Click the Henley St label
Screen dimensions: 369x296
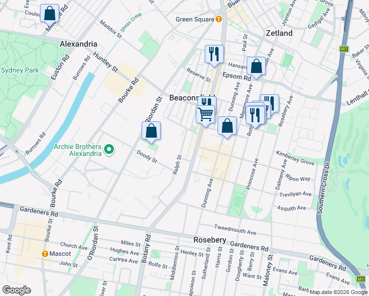click(x=192, y=253)
